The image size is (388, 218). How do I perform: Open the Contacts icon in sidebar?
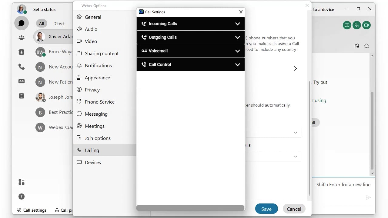click(22, 52)
